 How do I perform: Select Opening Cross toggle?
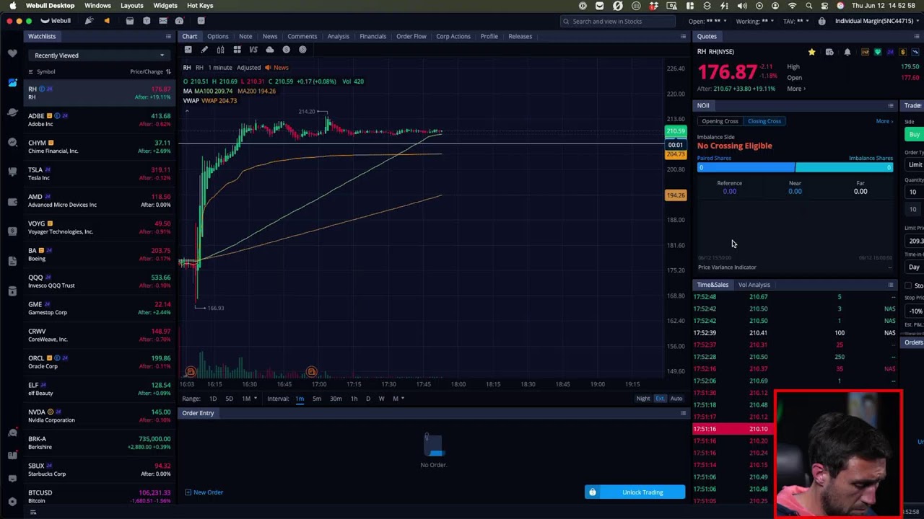click(720, 121)
